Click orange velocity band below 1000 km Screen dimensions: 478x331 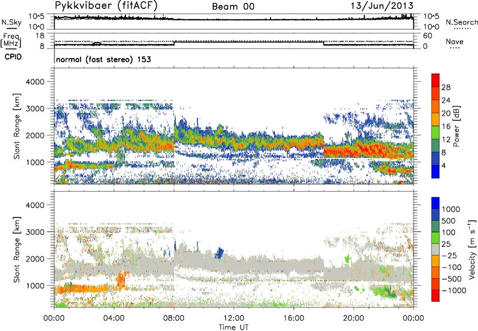82,289
